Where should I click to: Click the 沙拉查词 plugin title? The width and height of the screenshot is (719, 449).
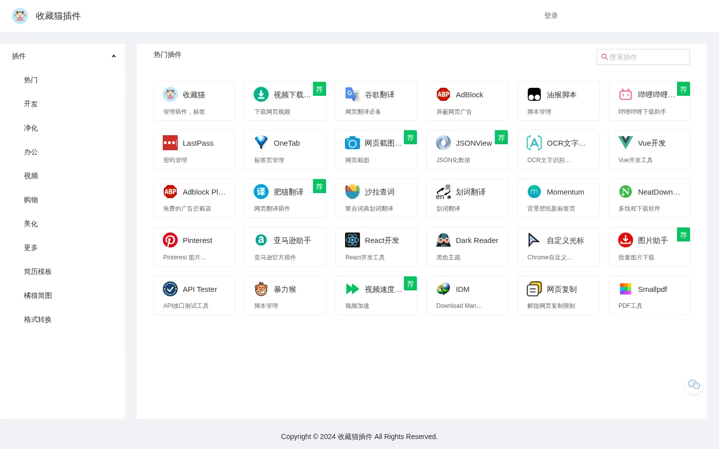pyautogui.click(x=379, y=192)
